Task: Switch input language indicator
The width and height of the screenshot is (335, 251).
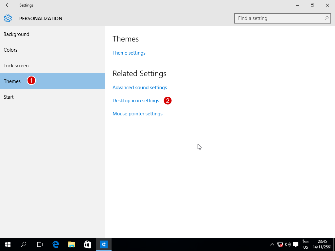Action: [x=306, y=244]
